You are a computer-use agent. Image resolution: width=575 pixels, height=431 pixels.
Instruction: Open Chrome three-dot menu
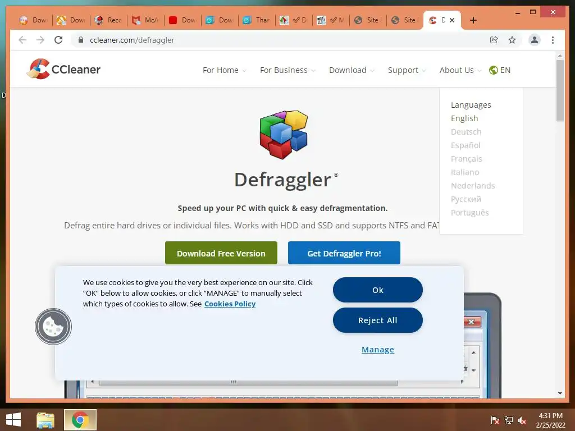pos(553,40)
